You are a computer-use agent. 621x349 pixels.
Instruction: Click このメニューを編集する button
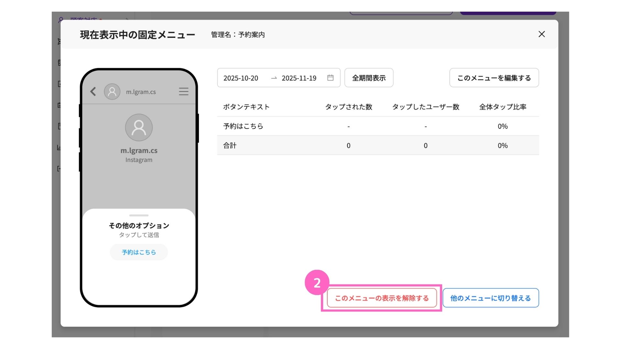point(494,78)
